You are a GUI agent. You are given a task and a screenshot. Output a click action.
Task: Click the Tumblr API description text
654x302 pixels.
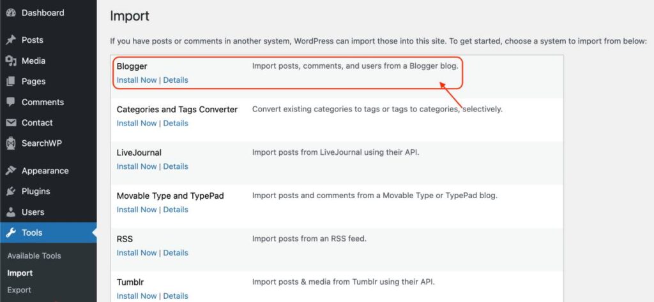tap(343, 282)
